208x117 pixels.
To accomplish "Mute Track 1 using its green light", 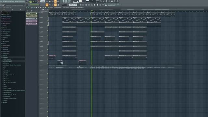I will pos(48,16).
